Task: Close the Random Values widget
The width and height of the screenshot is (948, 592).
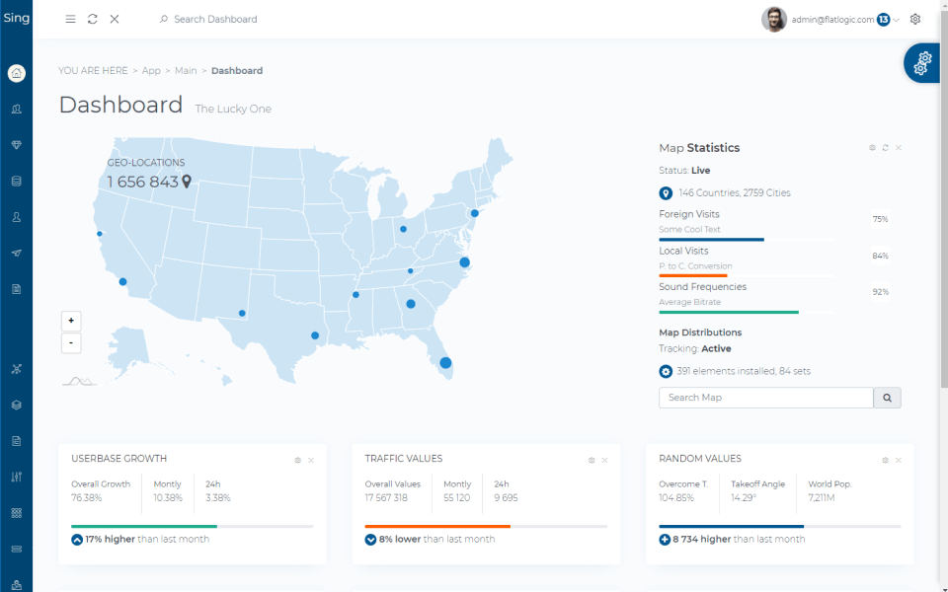Action: click(899, 460)
